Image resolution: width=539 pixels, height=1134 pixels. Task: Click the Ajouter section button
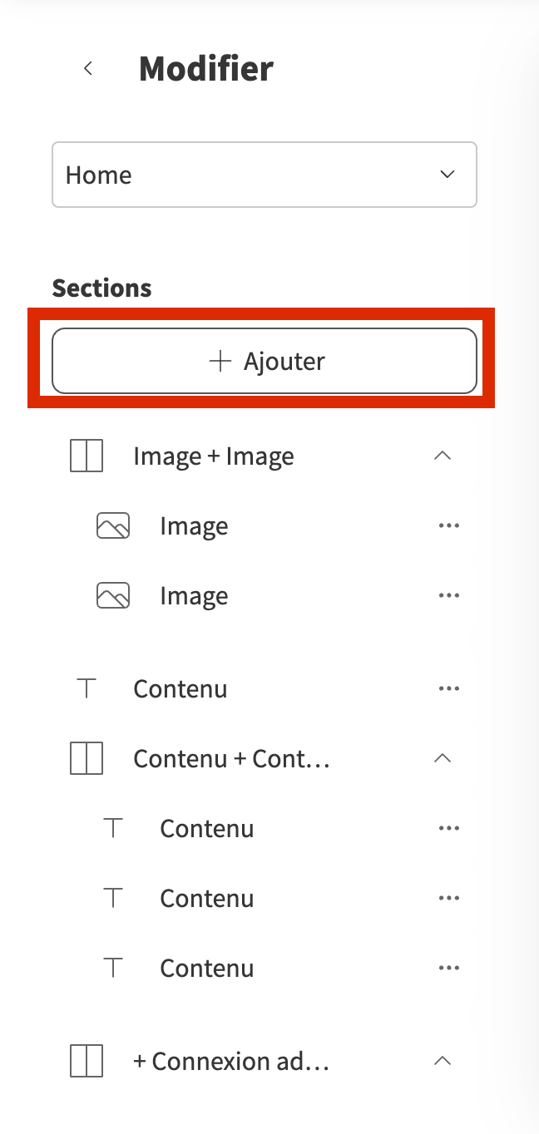tap(265, 361)
